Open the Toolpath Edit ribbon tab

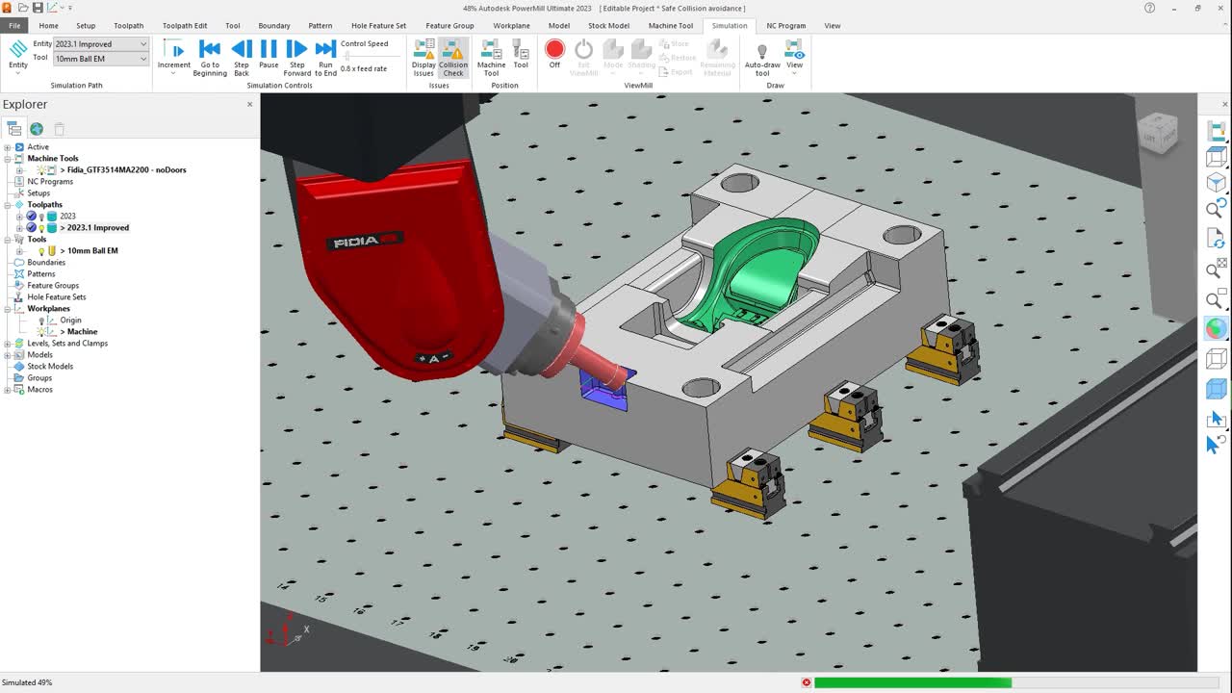pyautogui.click(x=185, y=26)
